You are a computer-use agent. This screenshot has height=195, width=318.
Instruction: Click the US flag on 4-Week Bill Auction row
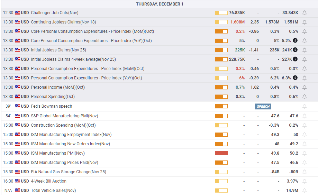18,181
